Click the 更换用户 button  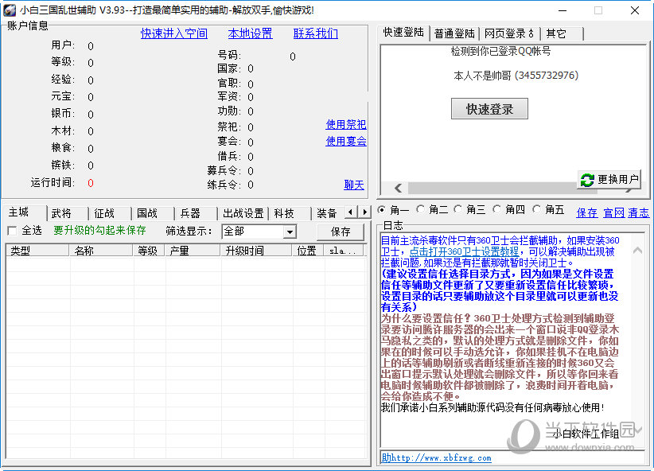609,180
